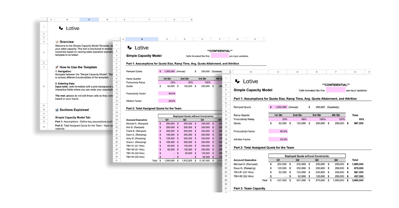Click Attrition Factor 20.0% cell in middle sheet
Screen dimensions: 399x208
(x=167, y=101)
